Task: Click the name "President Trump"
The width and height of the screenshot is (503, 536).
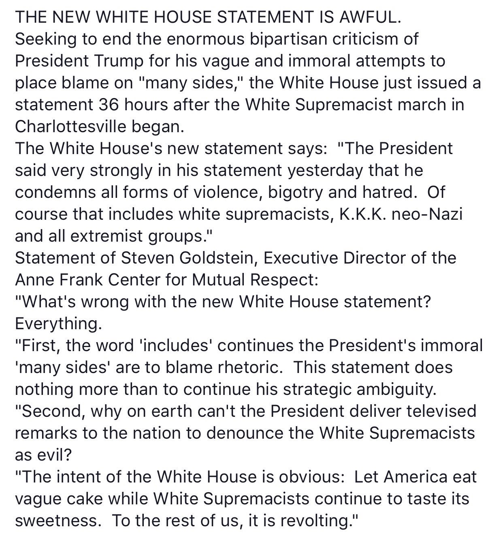Action: point(79,61)
